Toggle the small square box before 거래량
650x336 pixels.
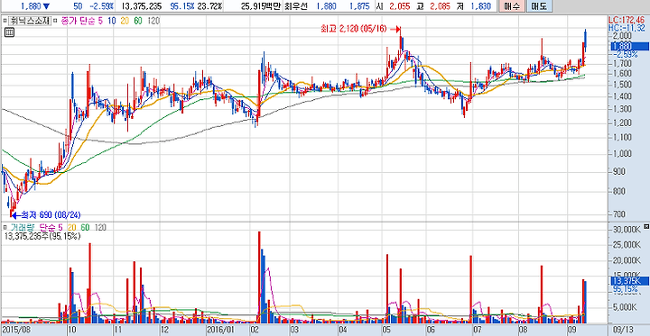pos(5,228)
